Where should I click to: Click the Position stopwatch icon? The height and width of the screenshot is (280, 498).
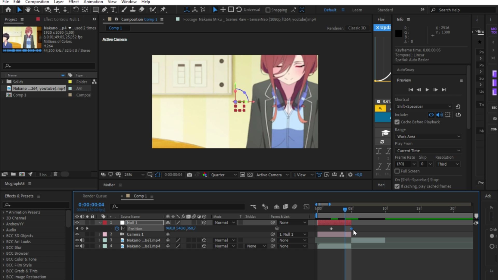coord(117,228)
